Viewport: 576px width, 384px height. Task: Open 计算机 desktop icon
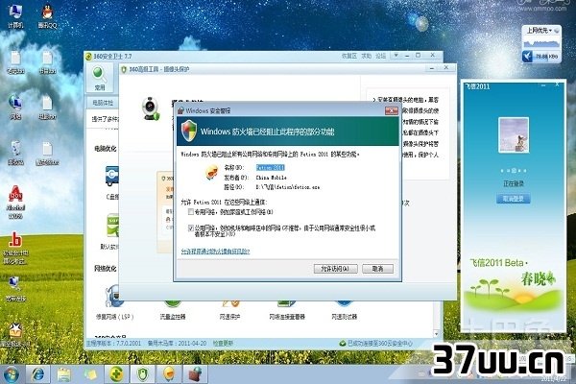pos(15,16)
